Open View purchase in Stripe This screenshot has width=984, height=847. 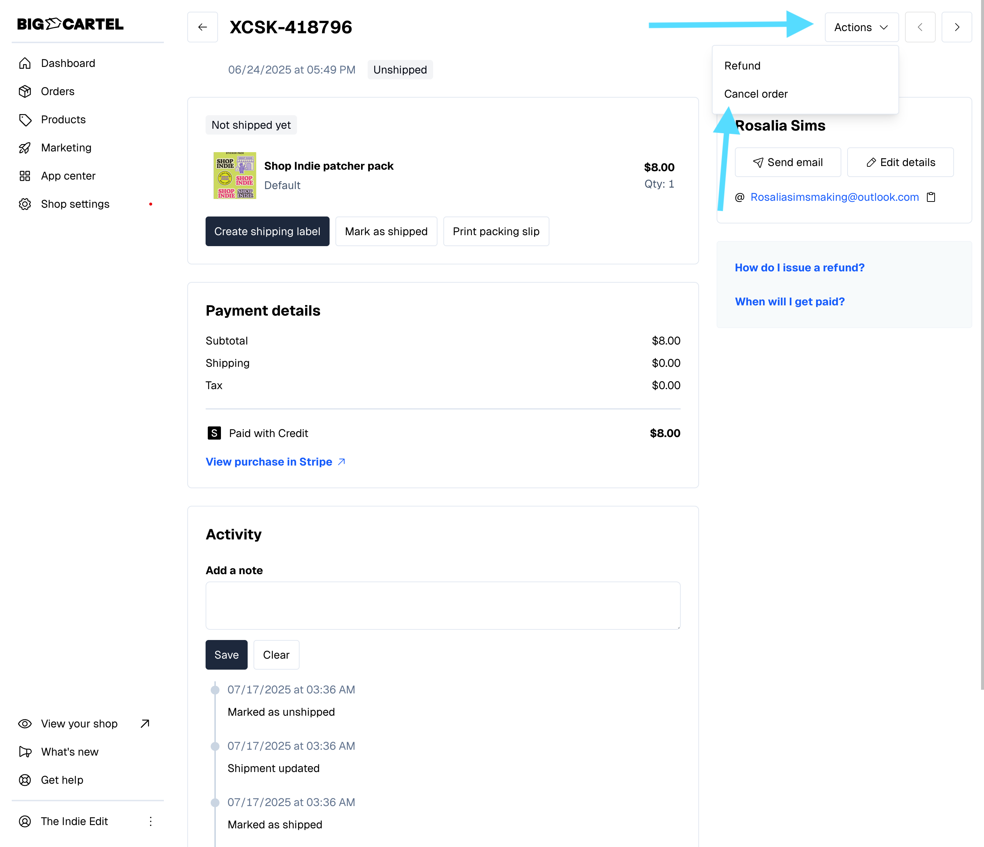[269, 462]
